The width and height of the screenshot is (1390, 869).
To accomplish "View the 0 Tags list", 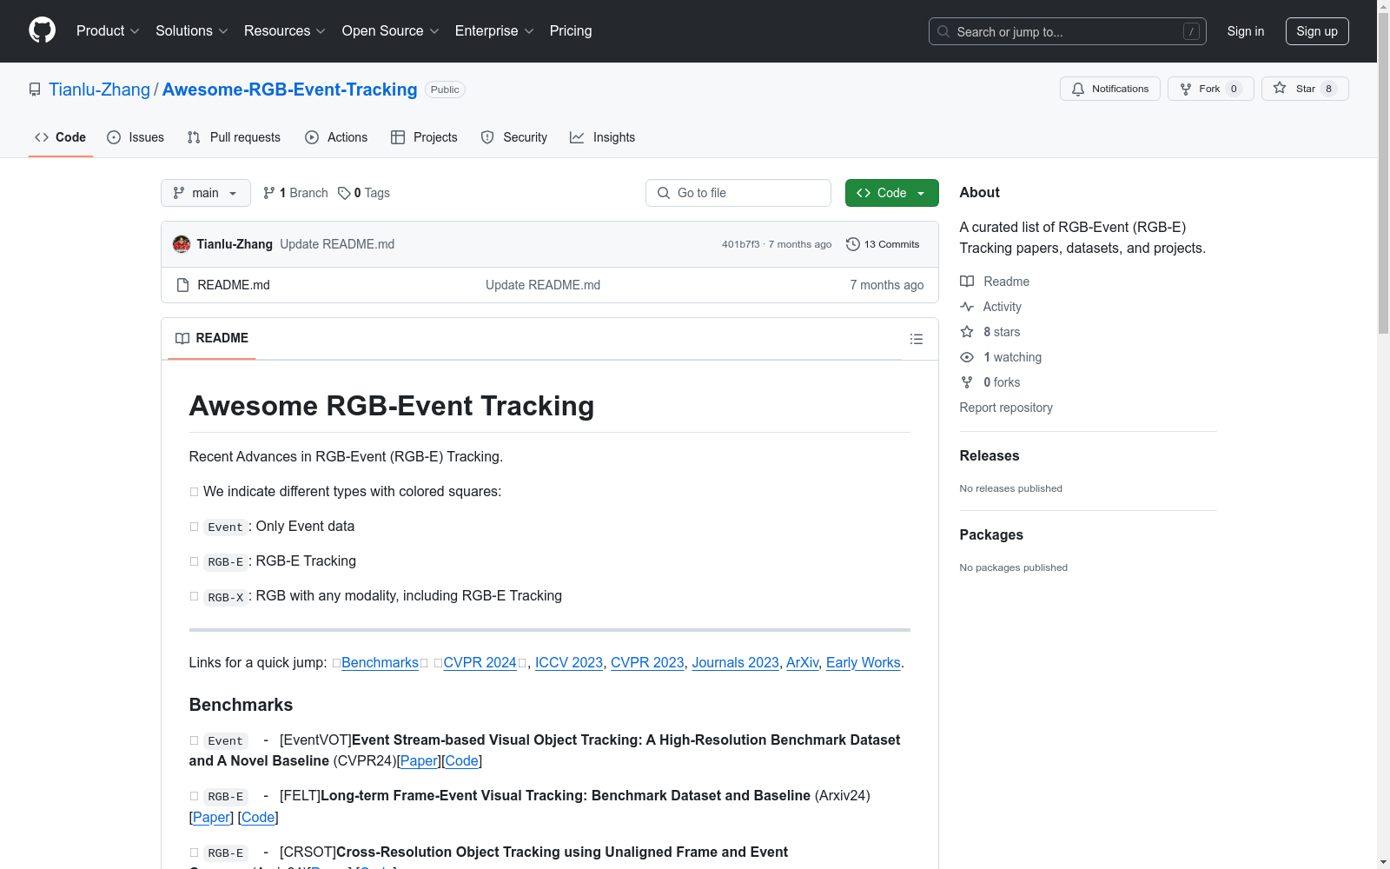I will coord(364,193).
